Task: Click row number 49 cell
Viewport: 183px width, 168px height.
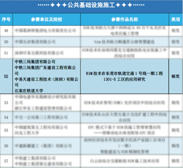Action: pos(6,31)
